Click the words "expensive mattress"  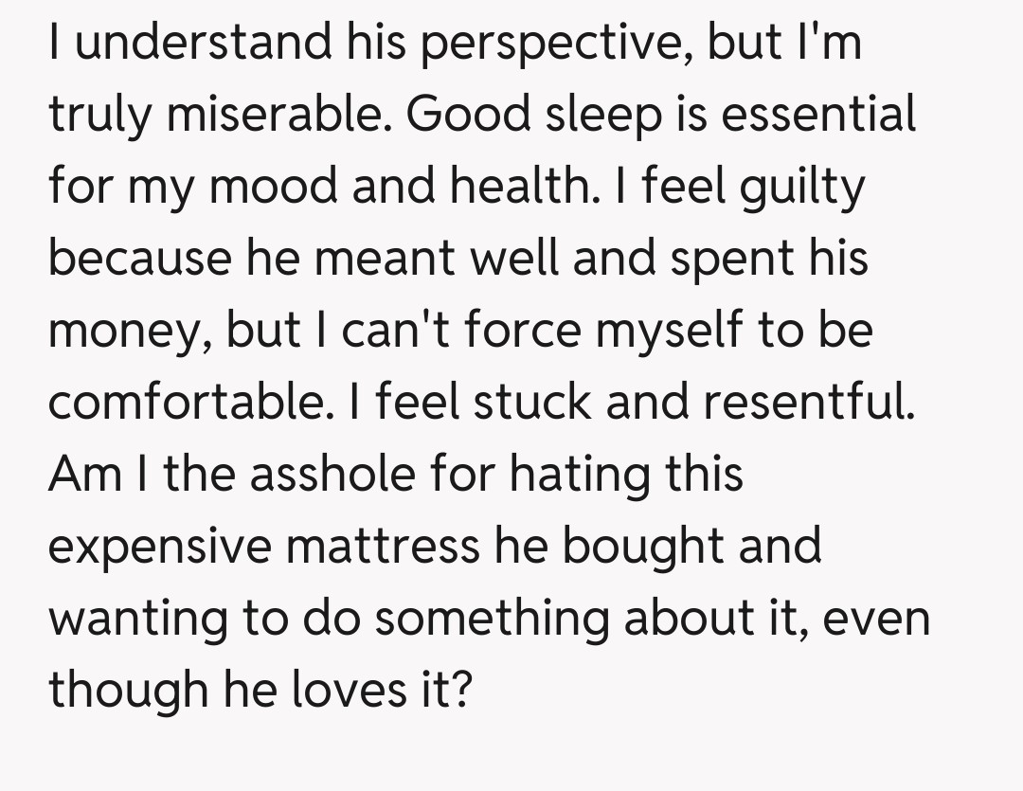pyautogui.click(x=264, y=548)
